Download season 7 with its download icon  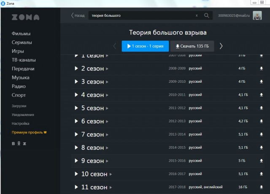pos(261,134)
